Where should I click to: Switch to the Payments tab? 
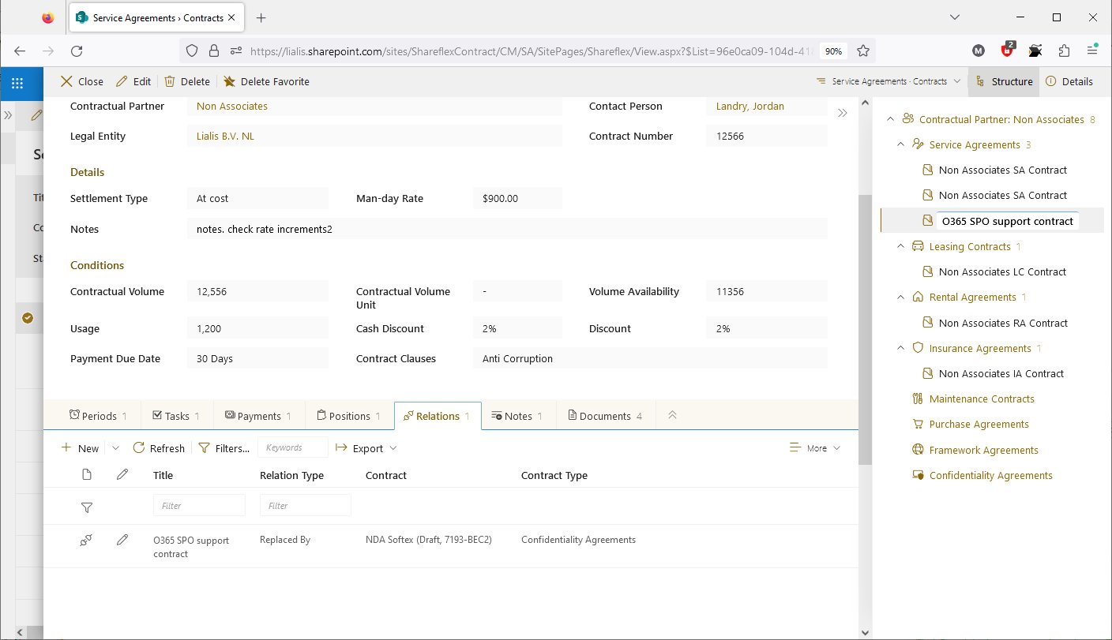click(258, 416)
